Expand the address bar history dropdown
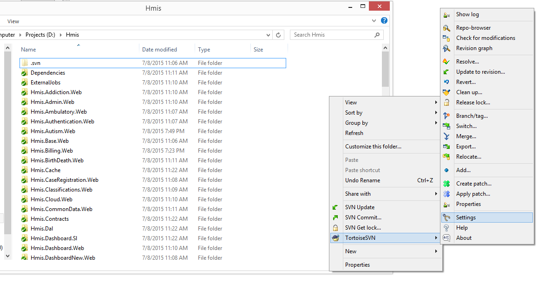 click(269, 35)
